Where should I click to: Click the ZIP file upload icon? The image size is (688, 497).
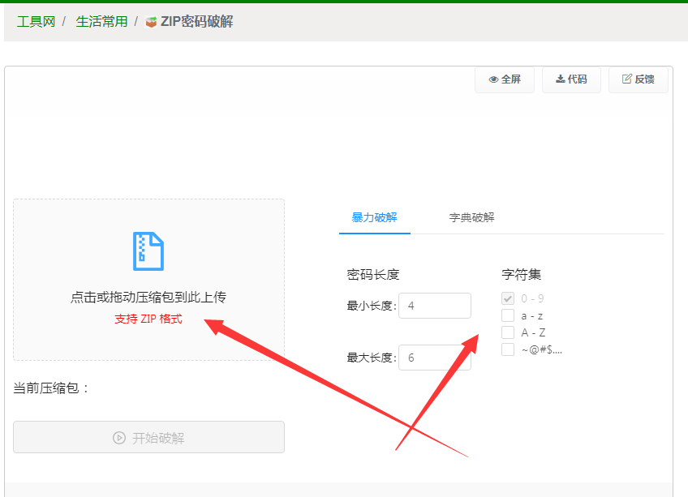click(x=148, y=252)
